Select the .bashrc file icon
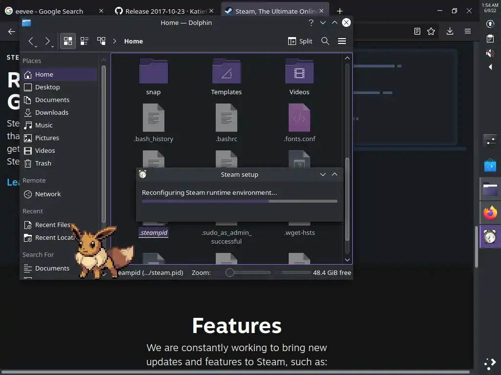The image size is (501, 375). 226,118
